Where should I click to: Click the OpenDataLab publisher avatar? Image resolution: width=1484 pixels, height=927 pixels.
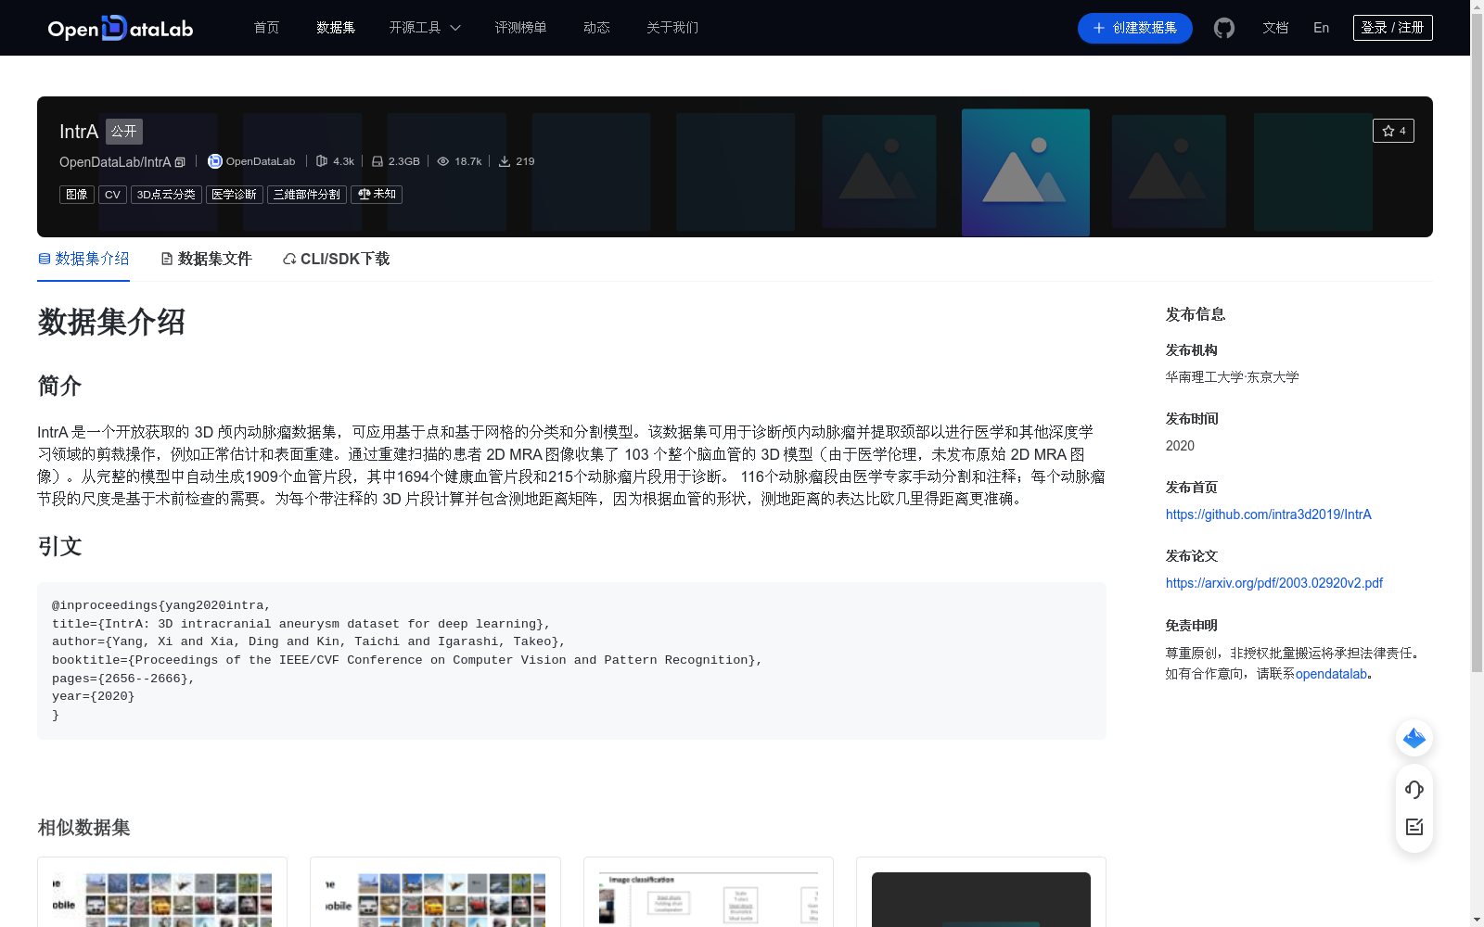(215, 161)
